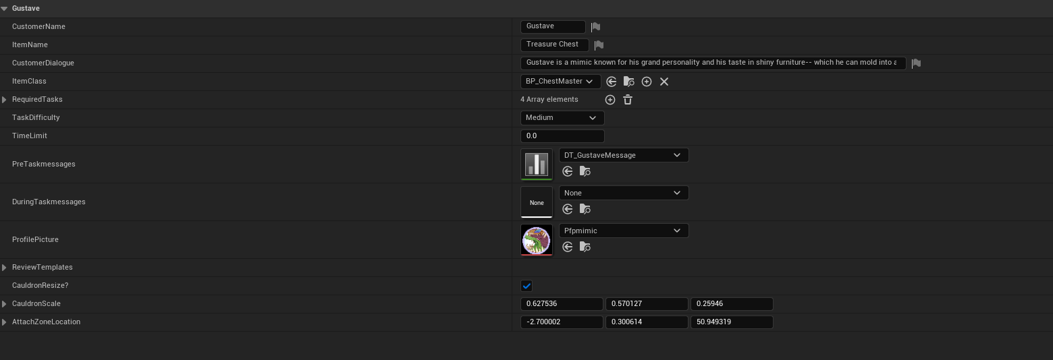This screenshot has height=360, width=1053.
Task: Select the TimeLimit property label
Action: (30, 136)
